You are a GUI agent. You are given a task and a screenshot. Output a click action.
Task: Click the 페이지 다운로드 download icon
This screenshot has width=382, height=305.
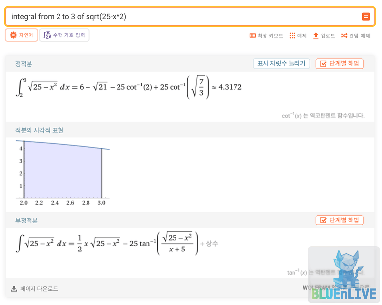pyautogui.click(x=14, y=289)
